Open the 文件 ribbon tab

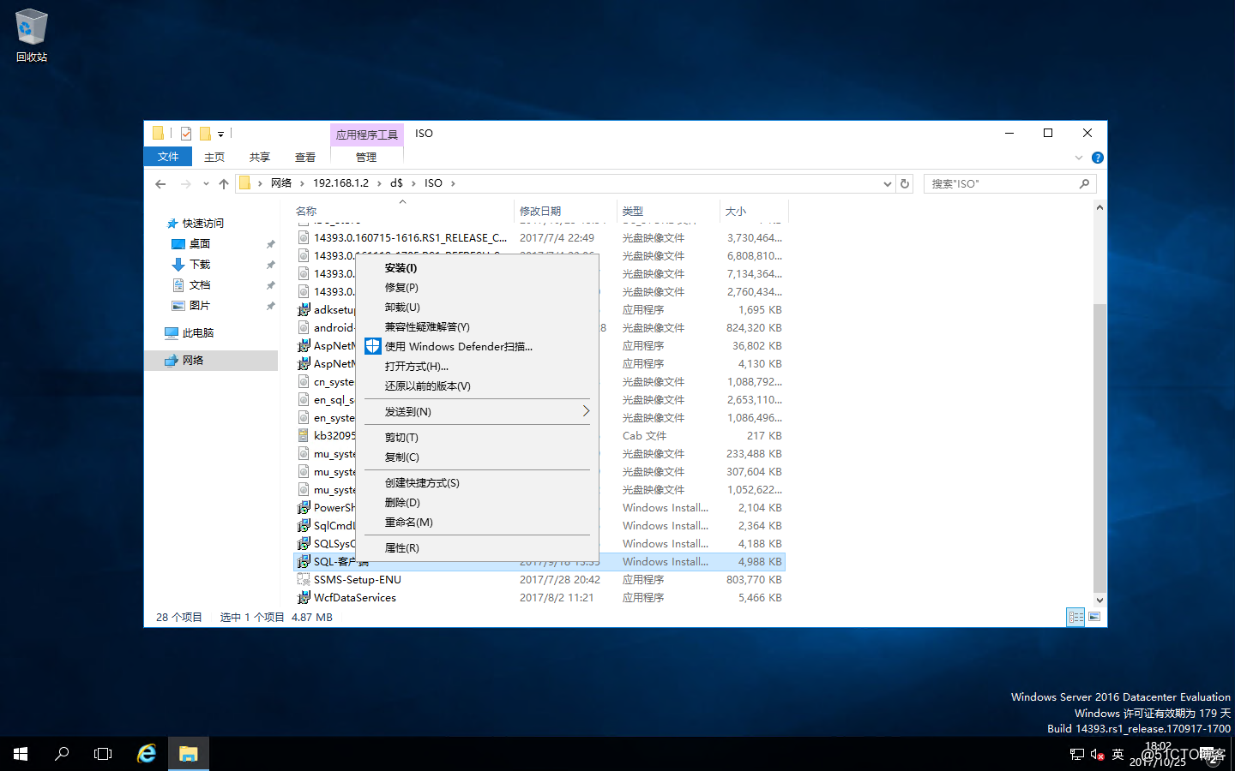click(168, 157)
